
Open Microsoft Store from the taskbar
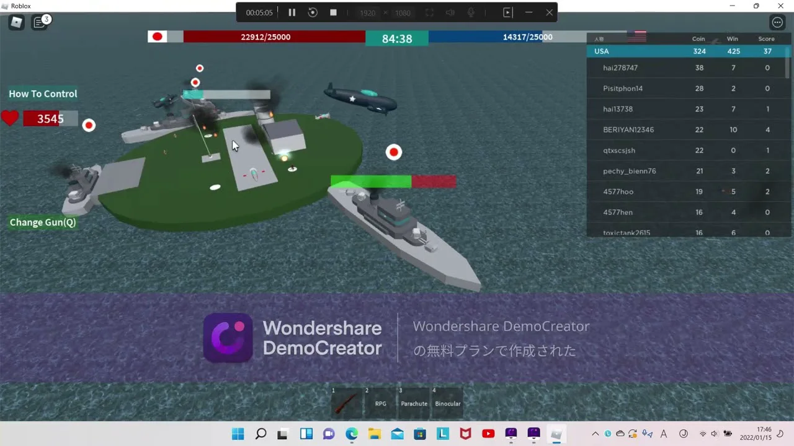[420, 434]
